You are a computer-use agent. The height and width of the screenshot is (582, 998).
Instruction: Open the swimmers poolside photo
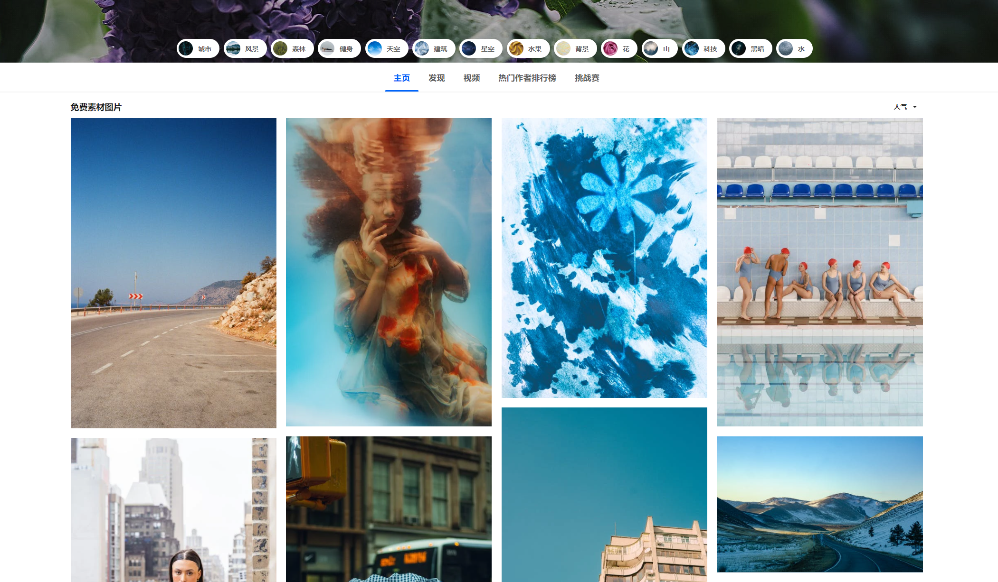819,272
